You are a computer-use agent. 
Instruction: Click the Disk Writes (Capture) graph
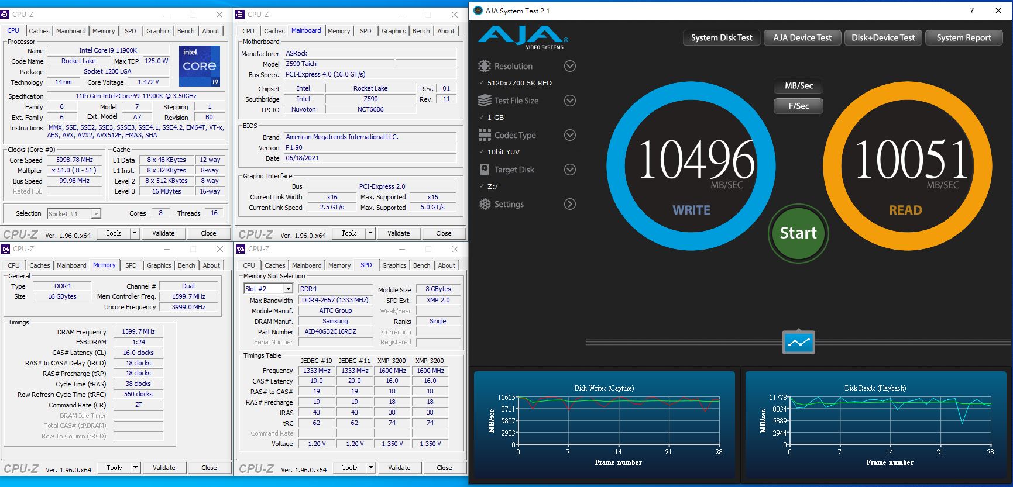pos(605,424)
